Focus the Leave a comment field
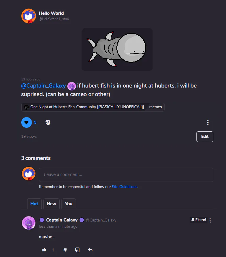 click(x=126, y=175)
